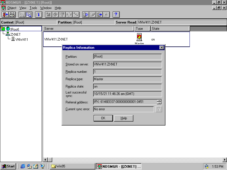Close the Replica Information dialog
Viewport: 227px width, 170px height.
click(x=161, y=48)
